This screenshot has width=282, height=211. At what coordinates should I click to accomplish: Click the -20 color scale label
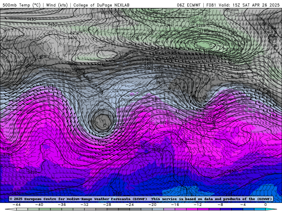152,205
